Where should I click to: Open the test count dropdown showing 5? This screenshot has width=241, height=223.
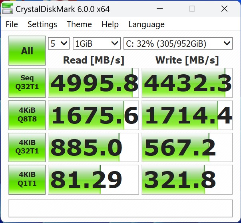point(58,43)
